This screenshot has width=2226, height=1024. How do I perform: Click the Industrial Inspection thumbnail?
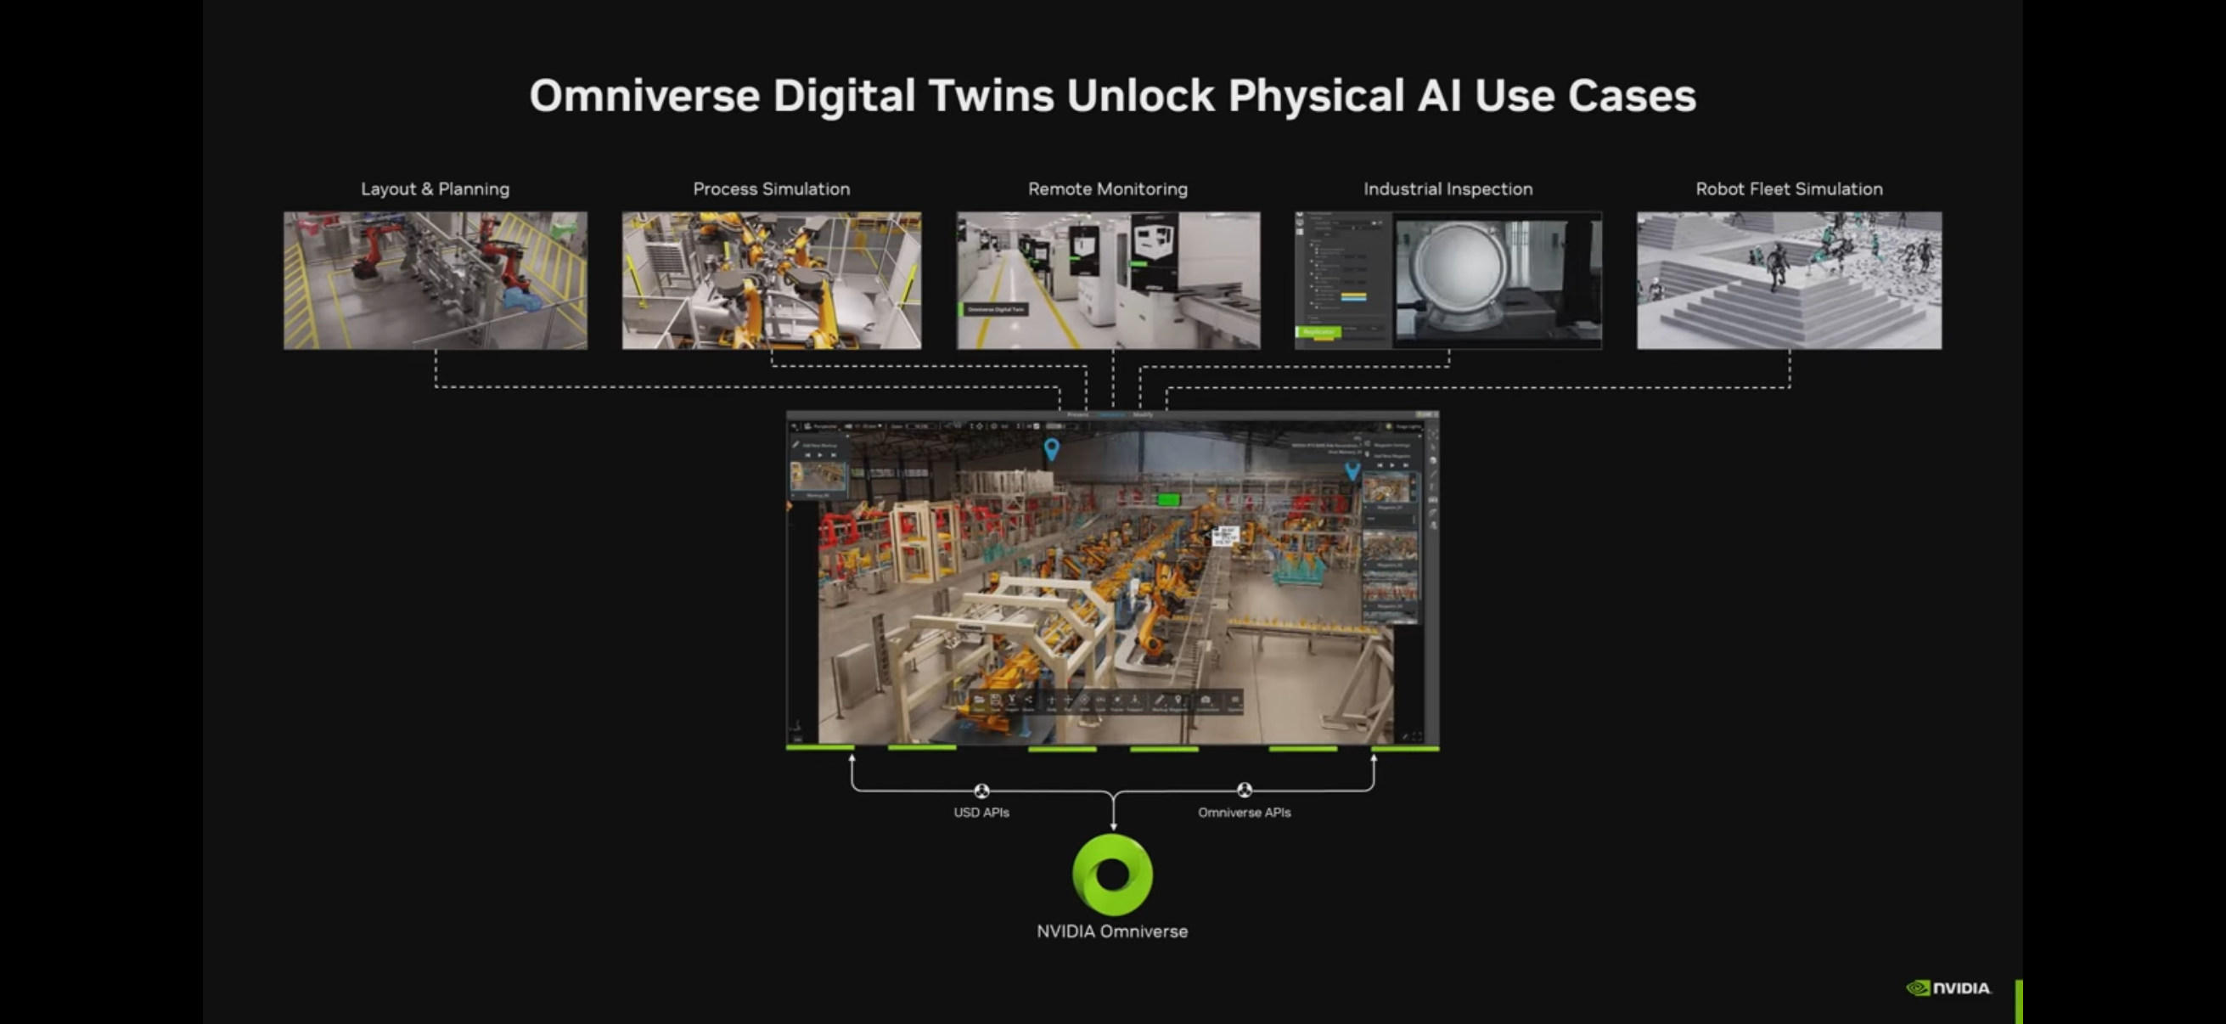tap(1448, 281)
